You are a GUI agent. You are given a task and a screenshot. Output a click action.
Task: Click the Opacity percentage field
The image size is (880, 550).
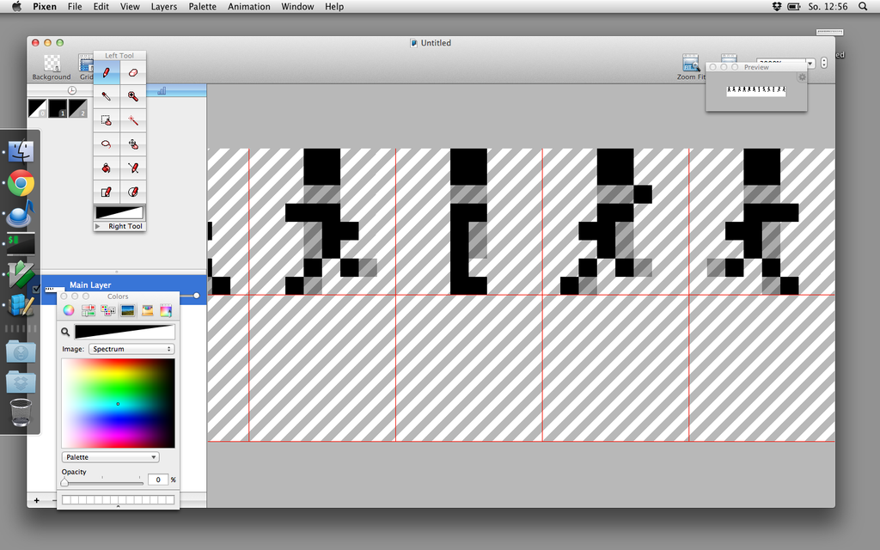[158, 480]
